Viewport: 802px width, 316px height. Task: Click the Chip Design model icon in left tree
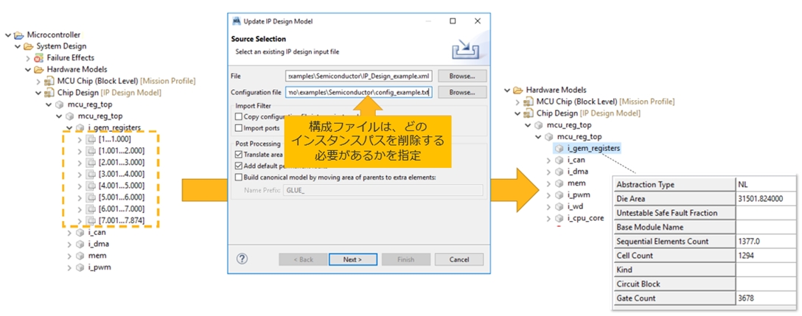pyautogui.click(x=49, y=93)
